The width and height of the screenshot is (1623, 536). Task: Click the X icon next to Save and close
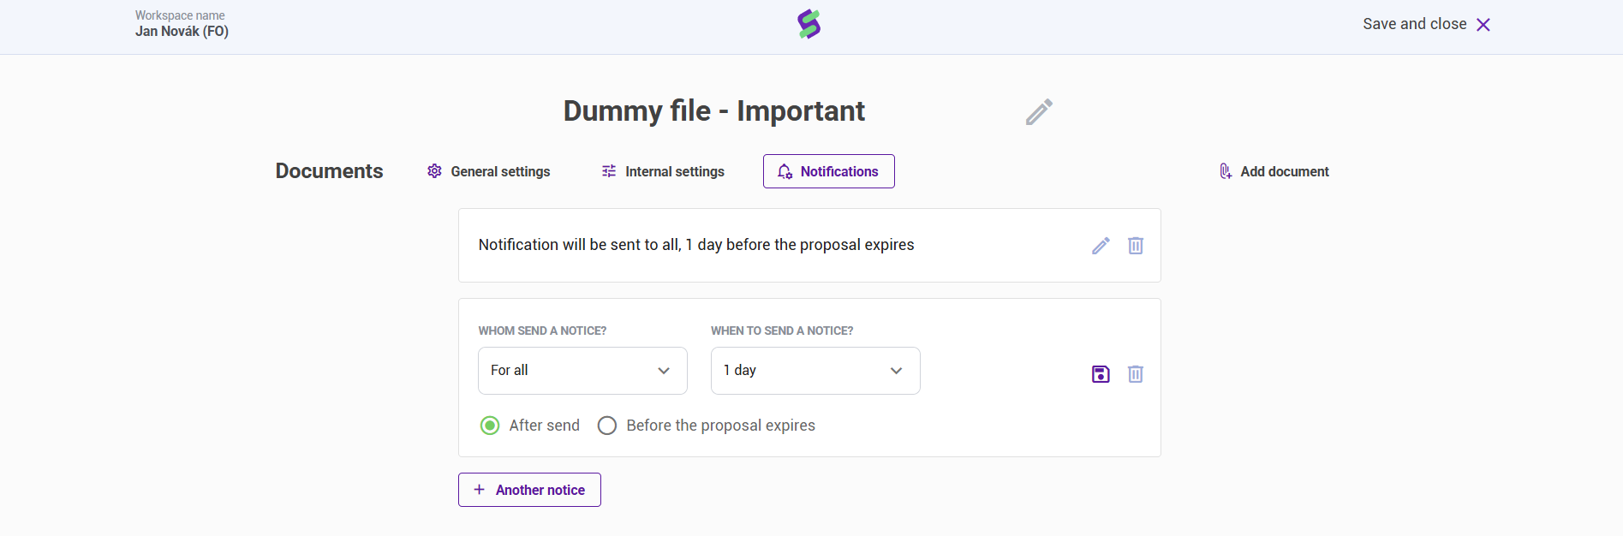[x=1483, y=25]
